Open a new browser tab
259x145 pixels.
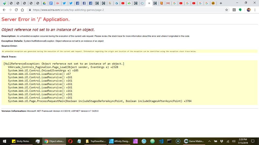(x=221, y=3)
